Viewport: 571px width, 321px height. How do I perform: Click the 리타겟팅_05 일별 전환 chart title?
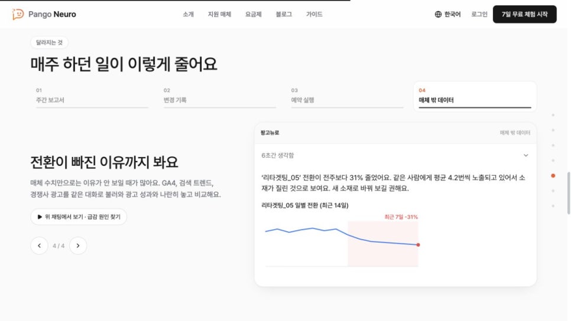click(305, 205)
